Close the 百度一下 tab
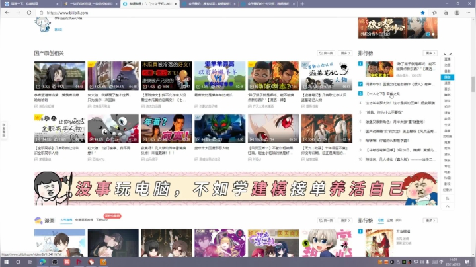Image resolution: width=476 pixels, height=267 pixels. point(58,4)
